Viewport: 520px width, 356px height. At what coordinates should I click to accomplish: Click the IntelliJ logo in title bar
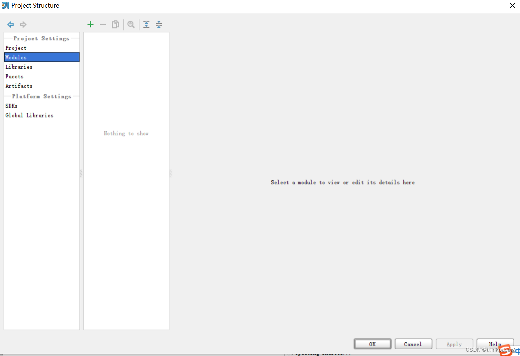(x=6, y=5)
